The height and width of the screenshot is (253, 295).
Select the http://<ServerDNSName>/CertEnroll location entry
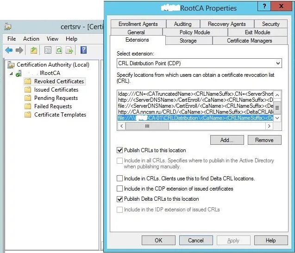(x=195, y=100)
